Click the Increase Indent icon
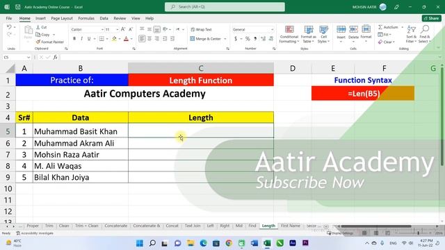Image resolution: width=445 pixels, height=250 pixels. 172,39
